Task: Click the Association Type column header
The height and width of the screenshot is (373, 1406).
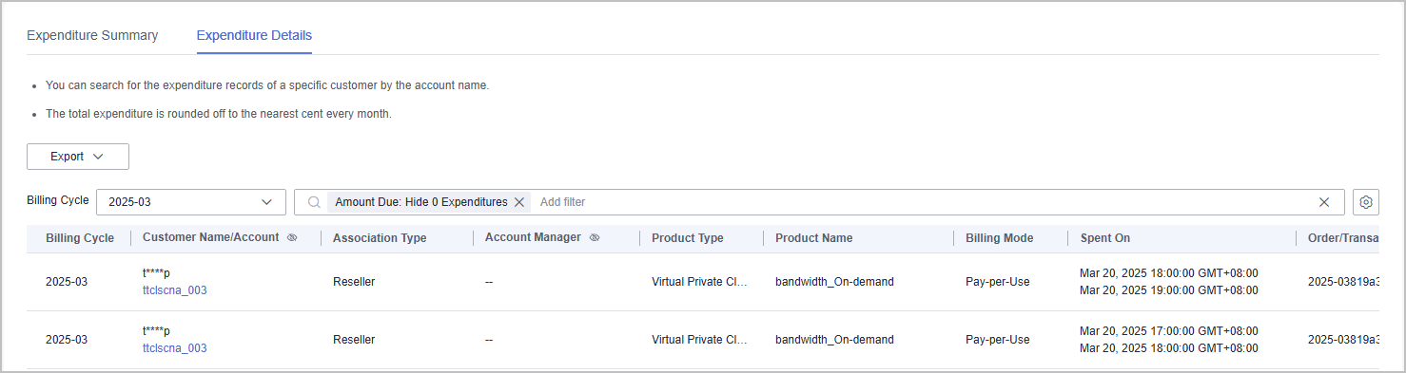Action: coord(380,238)
